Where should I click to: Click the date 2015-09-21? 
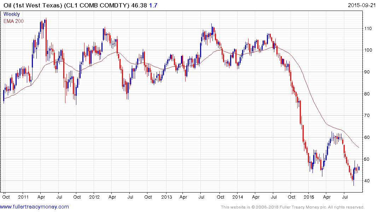(362, 5)
